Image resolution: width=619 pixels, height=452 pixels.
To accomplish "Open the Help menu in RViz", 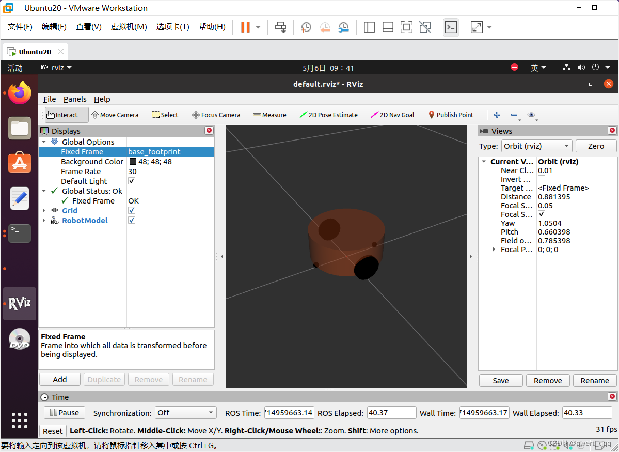I will click(102, 99).
